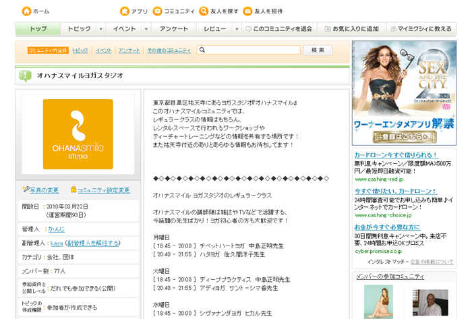Click the イベント search scope link
This screenshot has width=472, height=319.
[x=104, y=51]
